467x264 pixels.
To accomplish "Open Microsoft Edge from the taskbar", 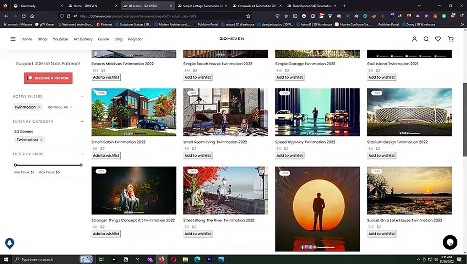I will (197, 260).
